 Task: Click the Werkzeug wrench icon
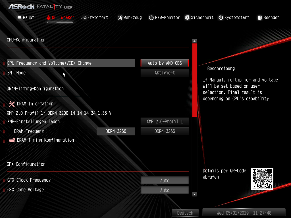coord(120,18)
